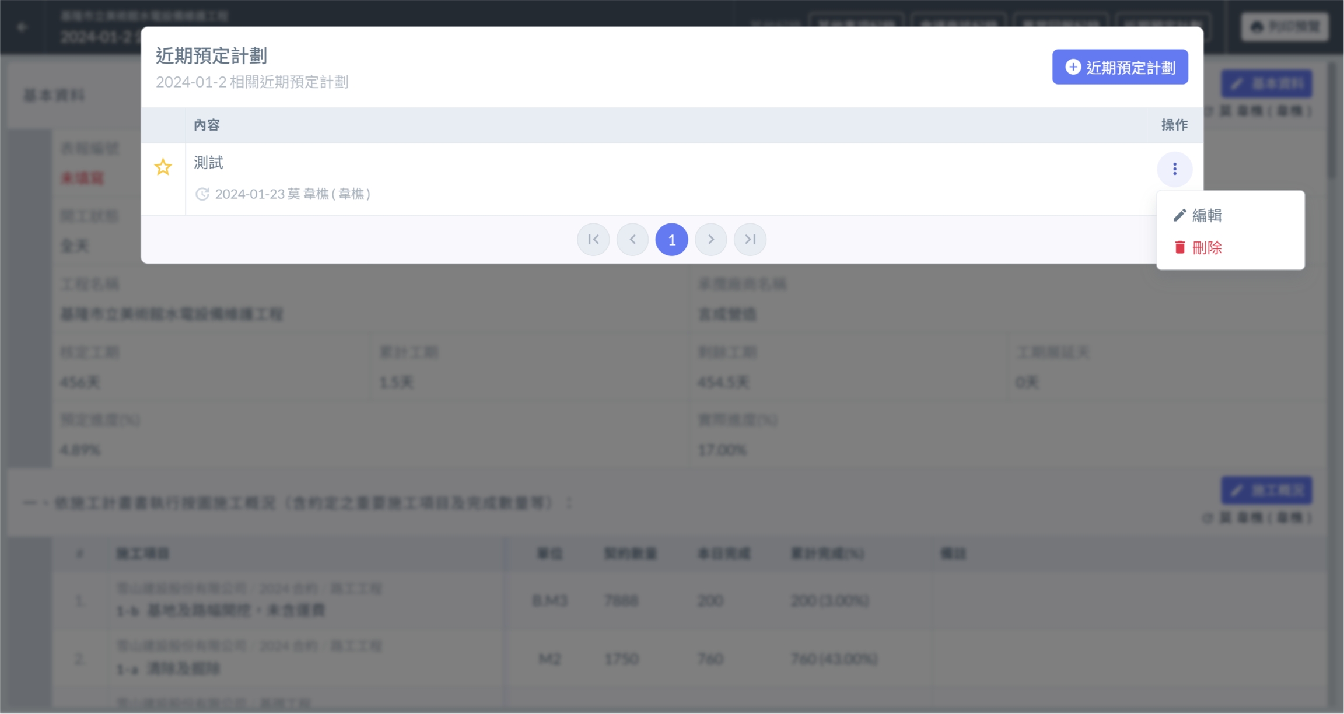The image size is (1344, 714).
Task: Click the red trash icon next to 刪除
Action: click(x=1179, y=248)
